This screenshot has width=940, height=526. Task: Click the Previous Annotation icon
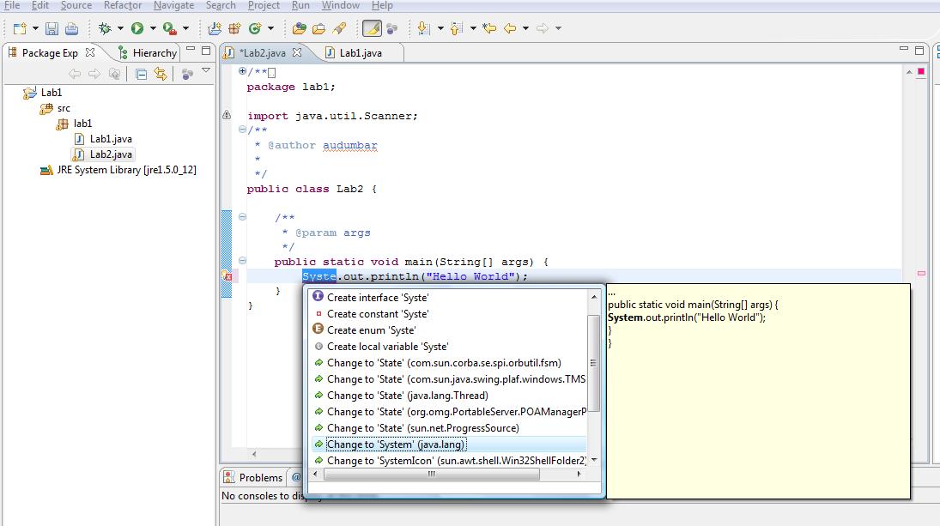pos(456,28)
